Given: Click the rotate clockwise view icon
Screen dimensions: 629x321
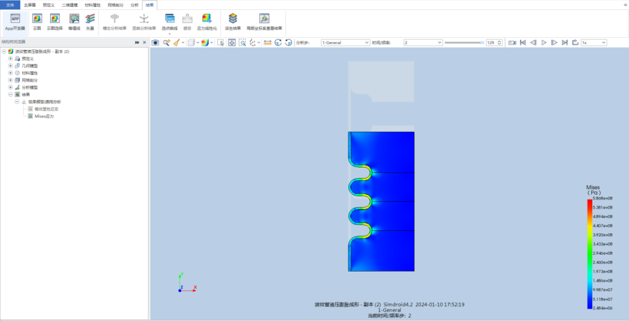Looking at the screenshot, I should (278, 42).
